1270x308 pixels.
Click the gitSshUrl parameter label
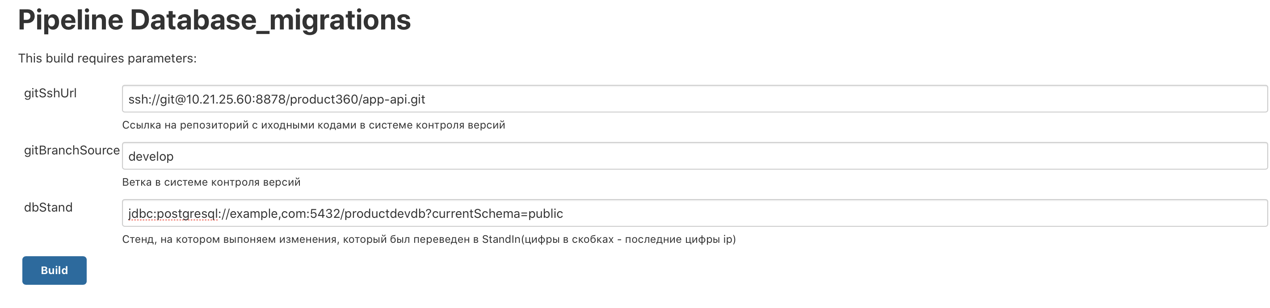point(50,93)
